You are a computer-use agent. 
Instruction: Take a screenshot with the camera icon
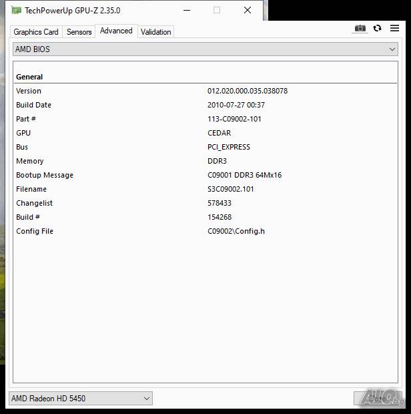click(360, 28)
